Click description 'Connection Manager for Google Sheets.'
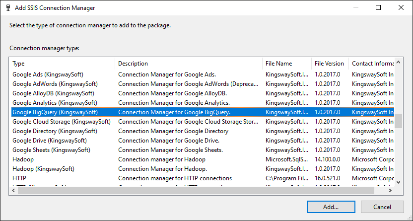 pyautogui.click(x=170, y=150)
